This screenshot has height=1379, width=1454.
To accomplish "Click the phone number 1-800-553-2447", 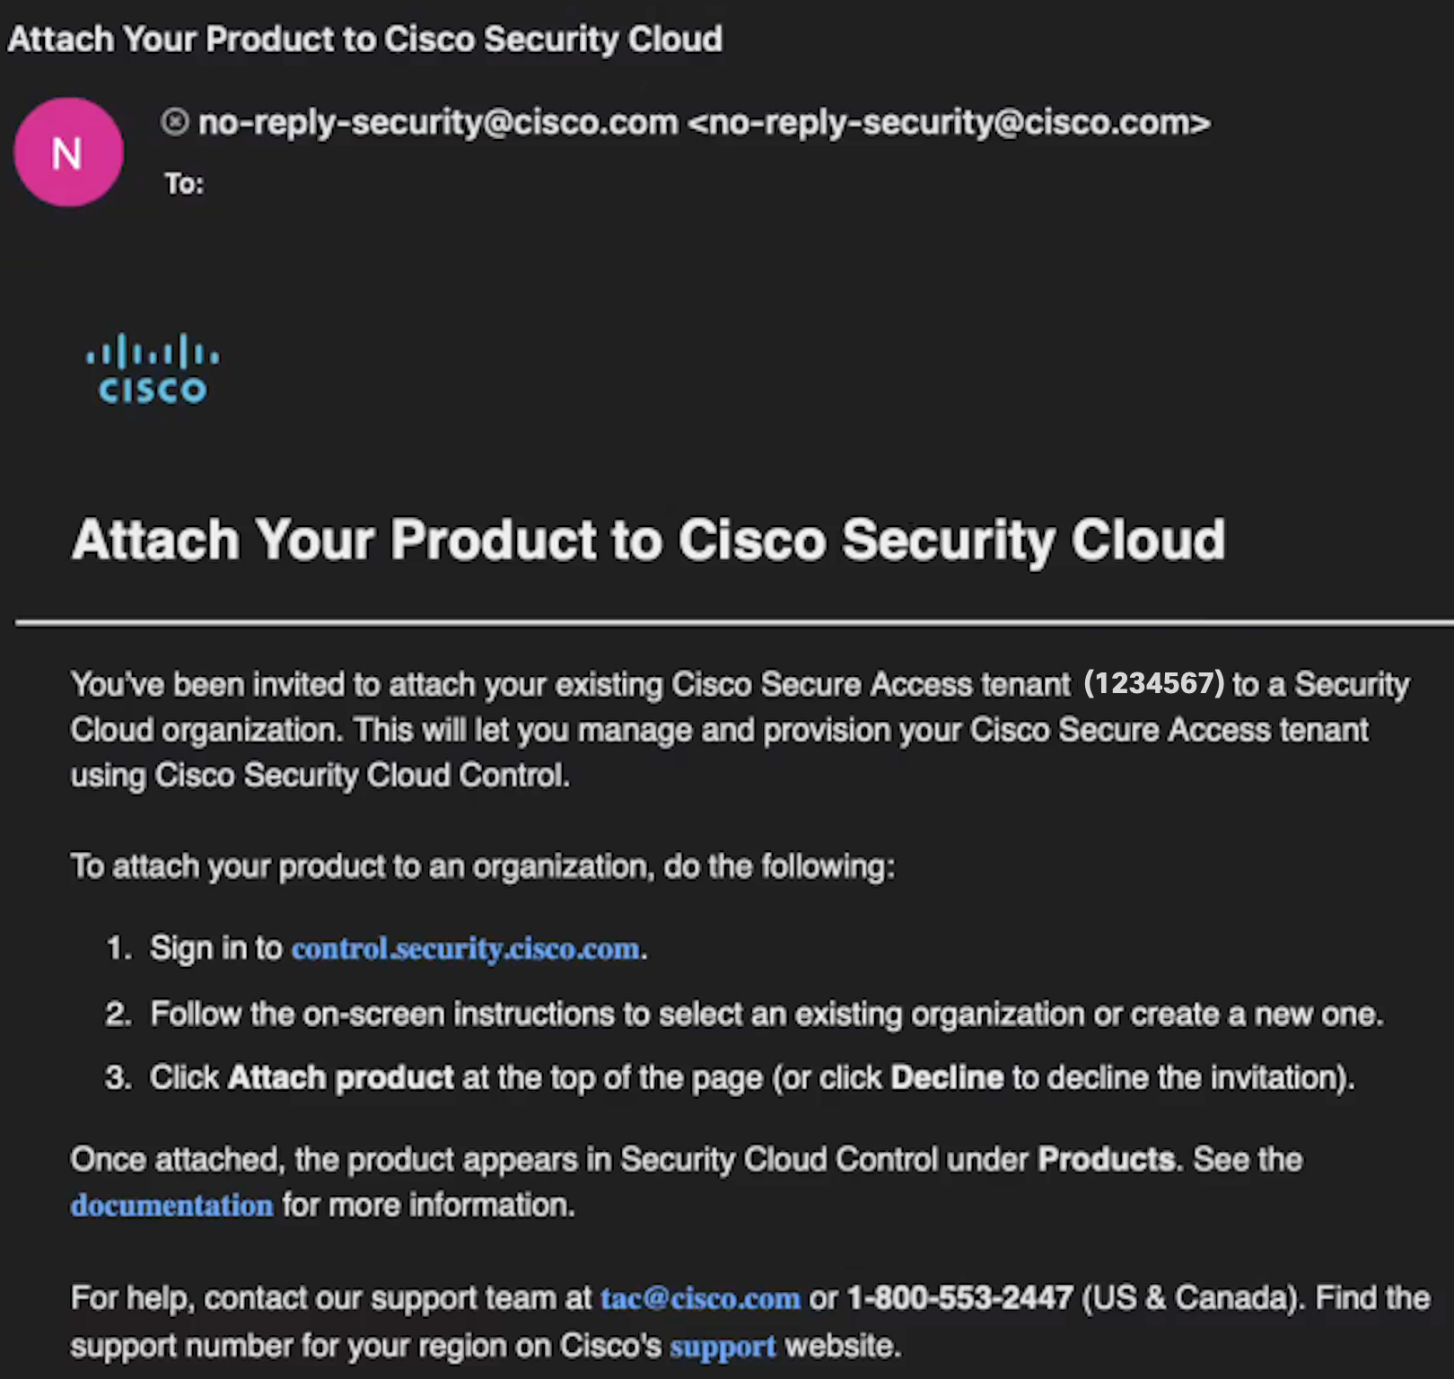I will [959, 1298].
